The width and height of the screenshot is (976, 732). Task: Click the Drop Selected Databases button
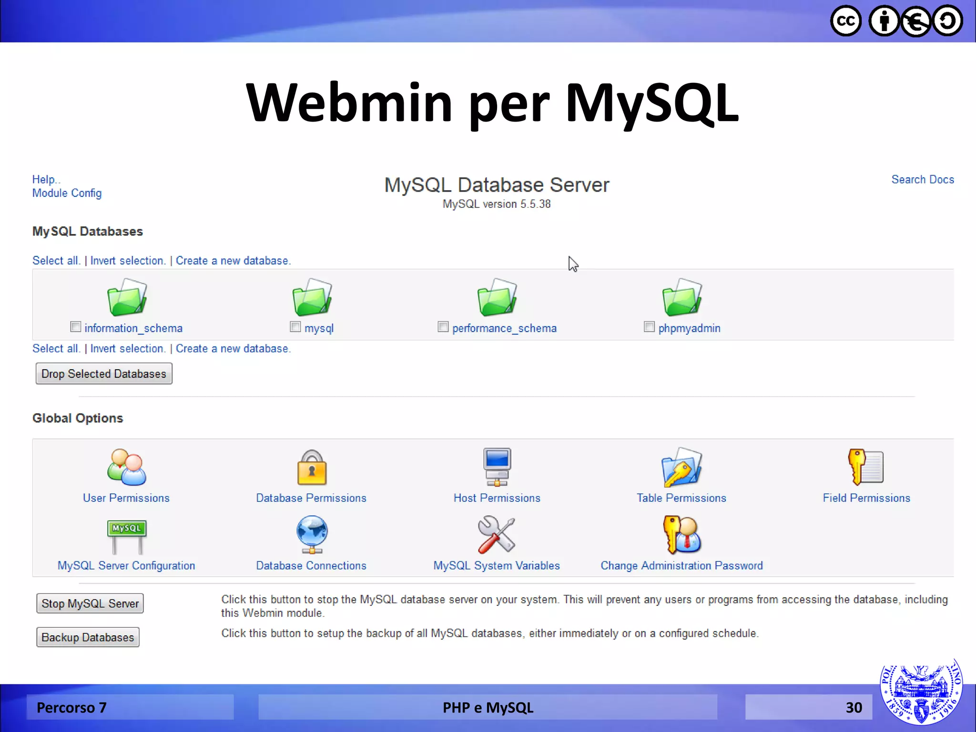click(104, 374)
